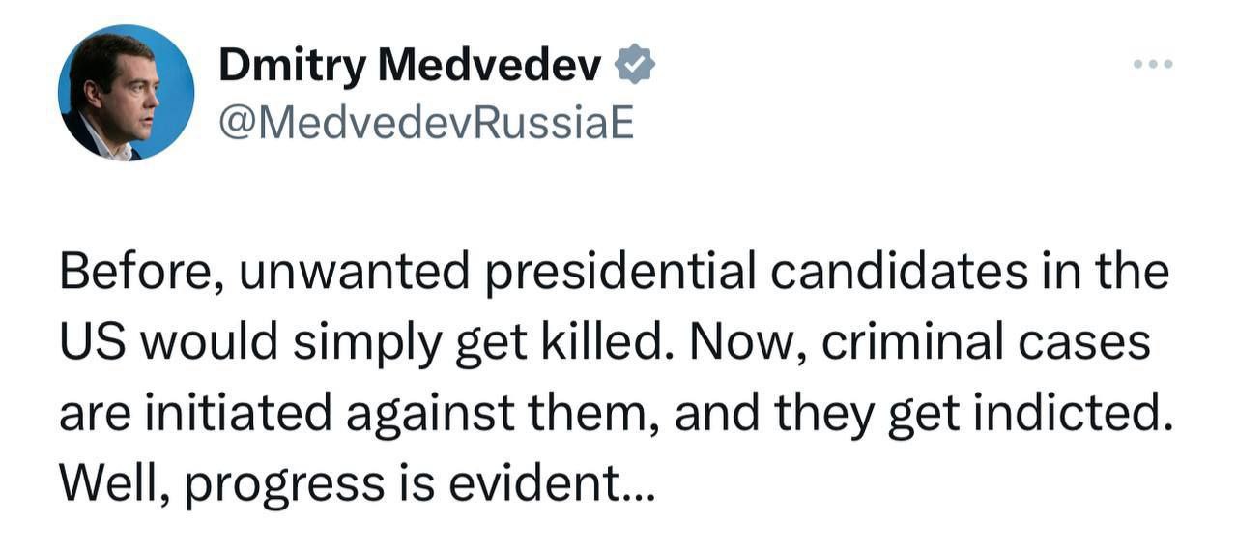Open Dmitry Medvedev's profile picture
The width and height of the screenshot is (1237, 553).
(x=126, y=92)
